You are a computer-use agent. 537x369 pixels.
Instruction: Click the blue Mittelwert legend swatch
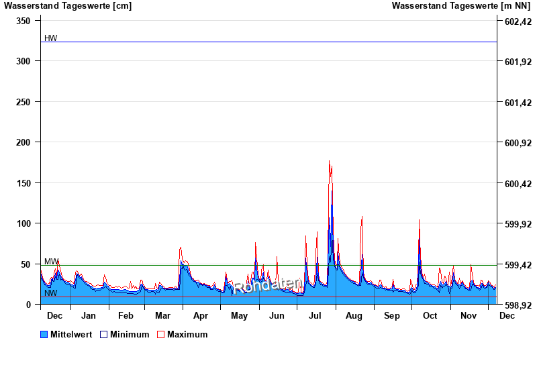[x=44, y=334]
